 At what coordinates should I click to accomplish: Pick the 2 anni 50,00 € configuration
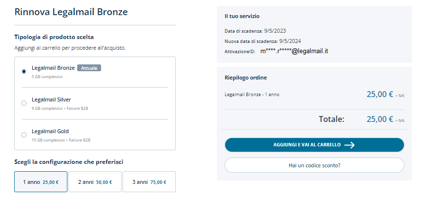pyautogui.click(x=95, y=182)
